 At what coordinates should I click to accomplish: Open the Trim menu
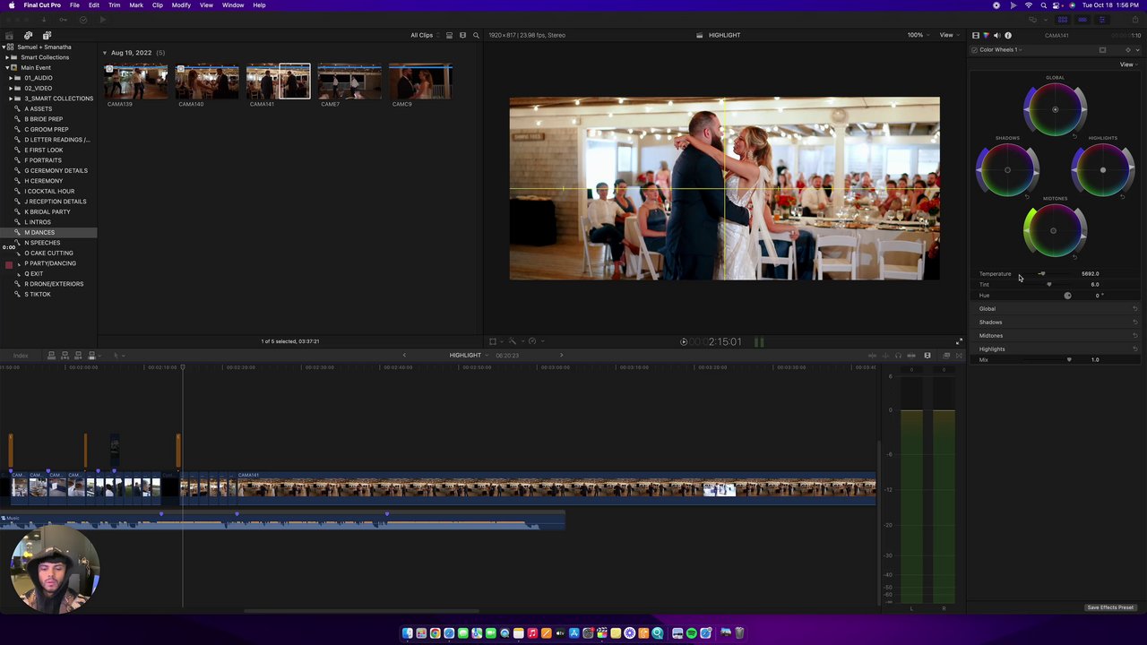click(114, 5)
